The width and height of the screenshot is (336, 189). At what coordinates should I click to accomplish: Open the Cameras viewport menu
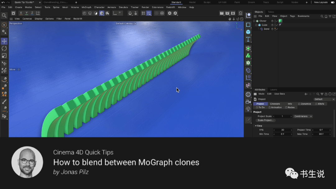tap(27, 19)
